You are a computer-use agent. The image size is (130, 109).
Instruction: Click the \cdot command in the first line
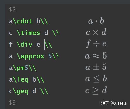pyautogui.click(x=23, y=21)
